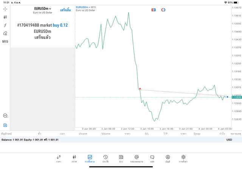Open the indicators function icon
242x169 pixels.
(x=5, y=25)
